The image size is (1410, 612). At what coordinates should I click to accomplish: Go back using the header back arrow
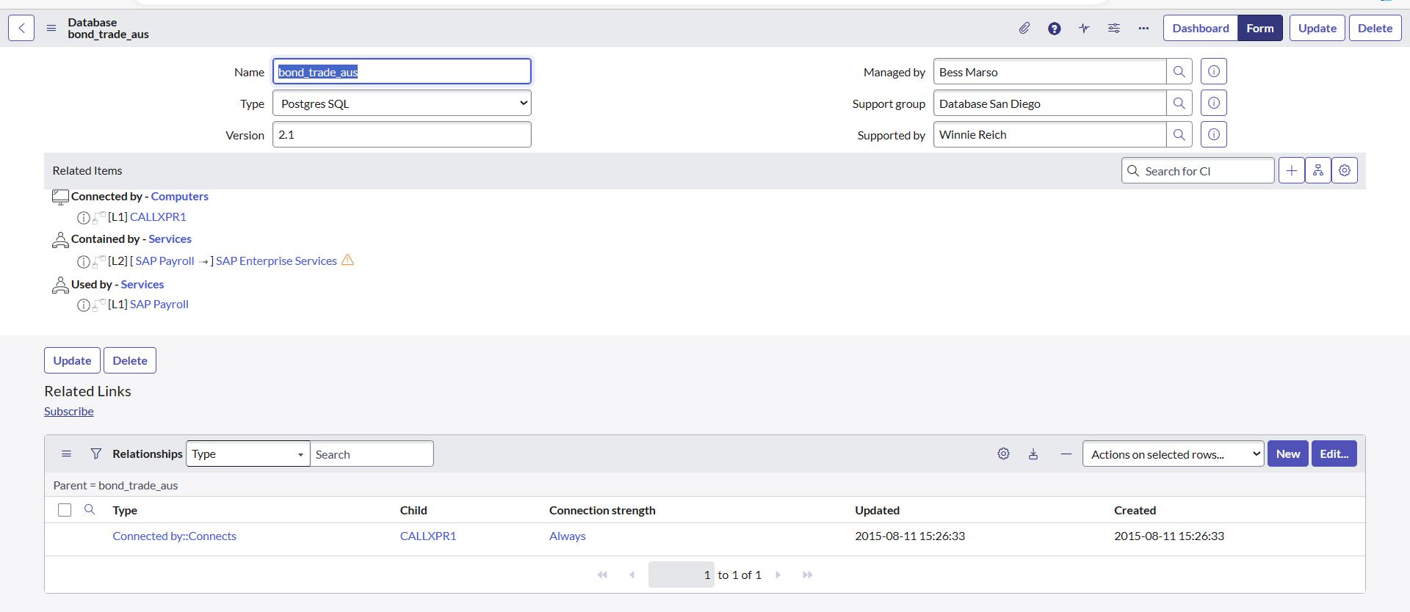point(21,28)
